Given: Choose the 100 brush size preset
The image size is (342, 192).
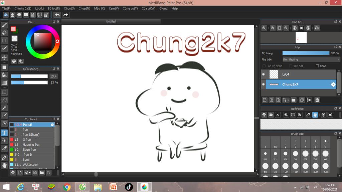Looking at the screenshot, I should point(285,168).
